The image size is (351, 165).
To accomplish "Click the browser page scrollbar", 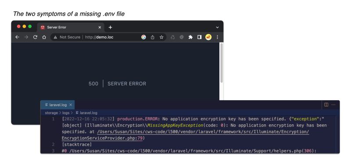I will pyautogui.click(x=222, y=63).
